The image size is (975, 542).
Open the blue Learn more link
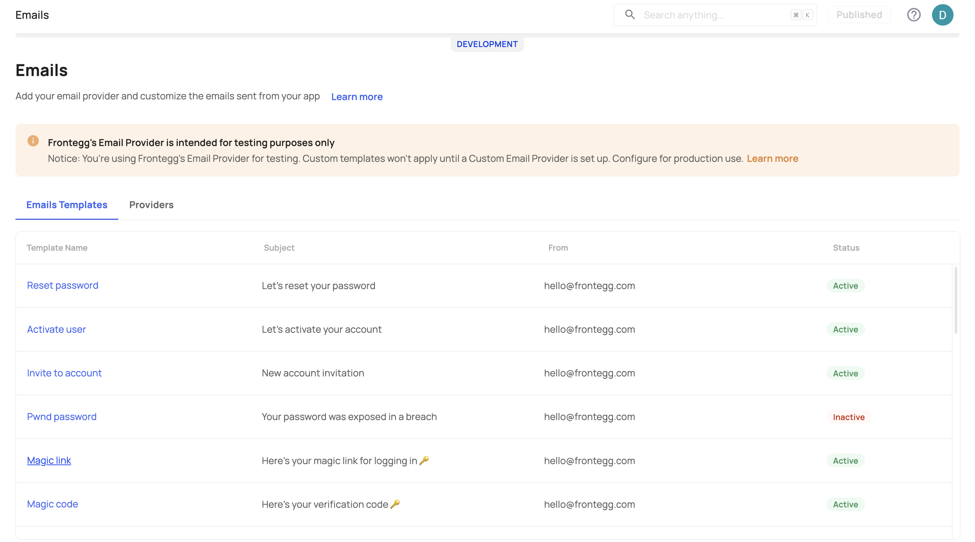click(356, 97)
